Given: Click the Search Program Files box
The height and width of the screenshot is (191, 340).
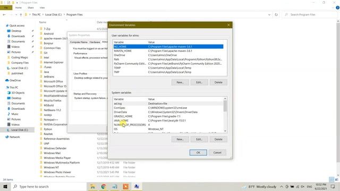Looking at the screenshot, I should pos(310,15).
